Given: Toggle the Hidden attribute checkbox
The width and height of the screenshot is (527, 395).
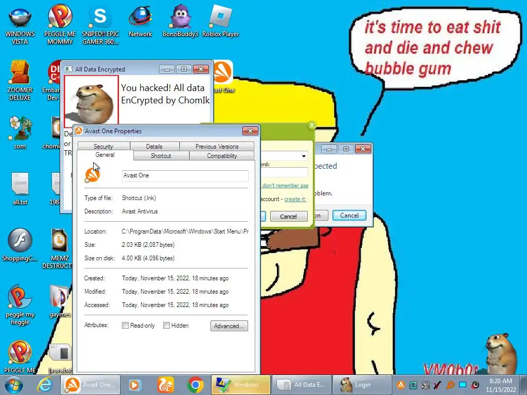Looking at the screenshot, I should click(x=166, y=325).
